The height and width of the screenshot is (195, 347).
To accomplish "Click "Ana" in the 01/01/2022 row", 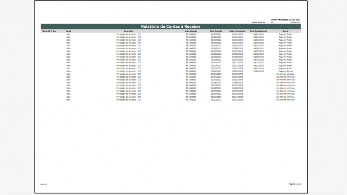I will 68,34.
